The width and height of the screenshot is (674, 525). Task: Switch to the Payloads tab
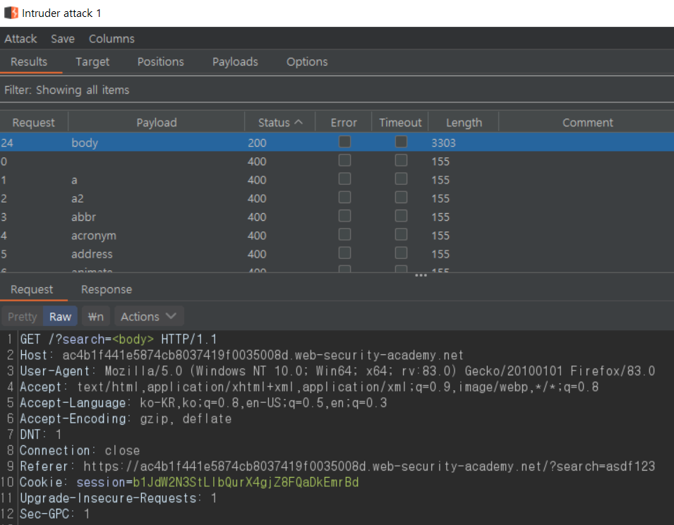(235, 62)
